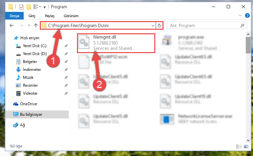The image size is (253, 156).
Task: Open the Help question mark icon
Action: pyautogui.click(x=247, y=16)
